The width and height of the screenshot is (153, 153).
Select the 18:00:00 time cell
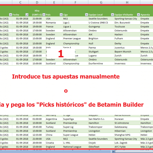pos(37,56)
